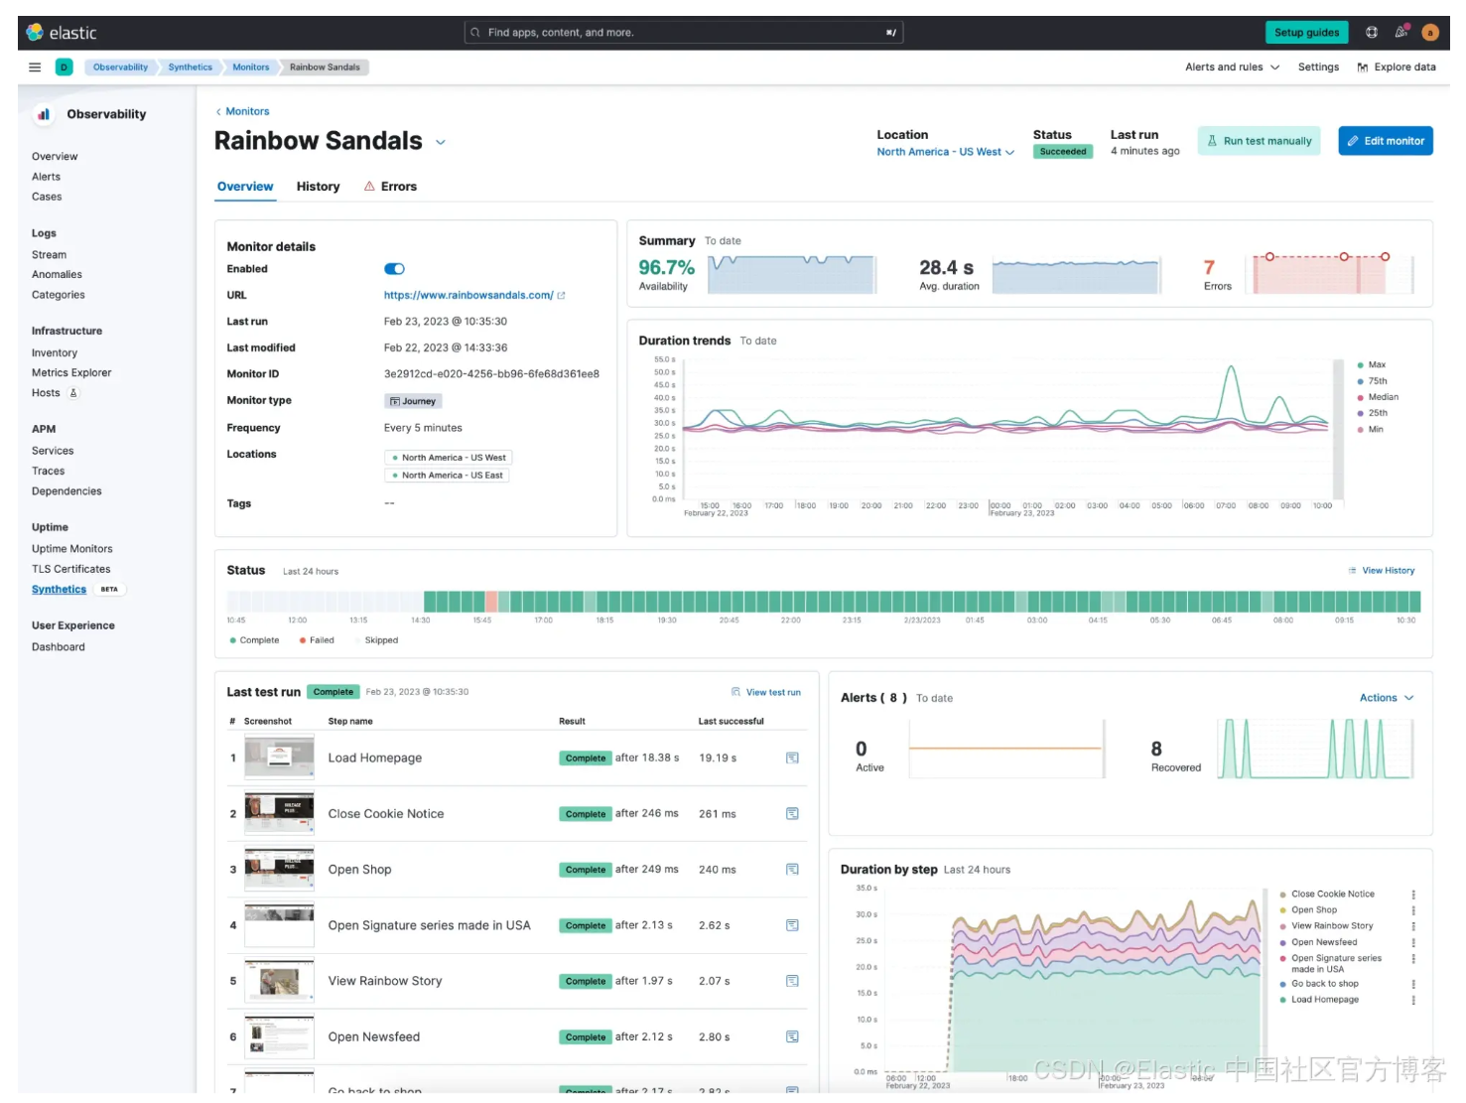Image resolution: width=1466 pixels, height=1103 pixels.
Task: Click the help lifebuoy icon in header
Action: [x=1372, y=33]
